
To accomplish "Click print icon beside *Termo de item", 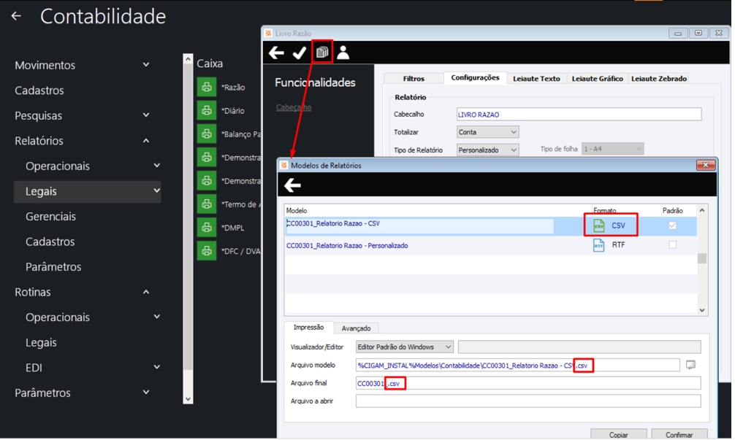I will coord(206,204).
